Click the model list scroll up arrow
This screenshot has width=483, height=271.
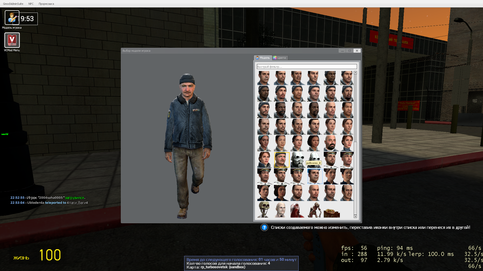click(355, 73)
